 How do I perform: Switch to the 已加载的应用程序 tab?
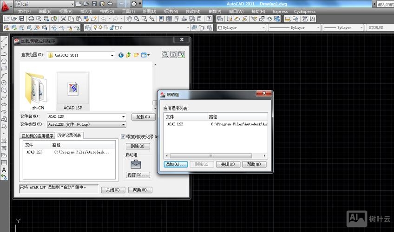pyautogui.click(x=37, y=136)
